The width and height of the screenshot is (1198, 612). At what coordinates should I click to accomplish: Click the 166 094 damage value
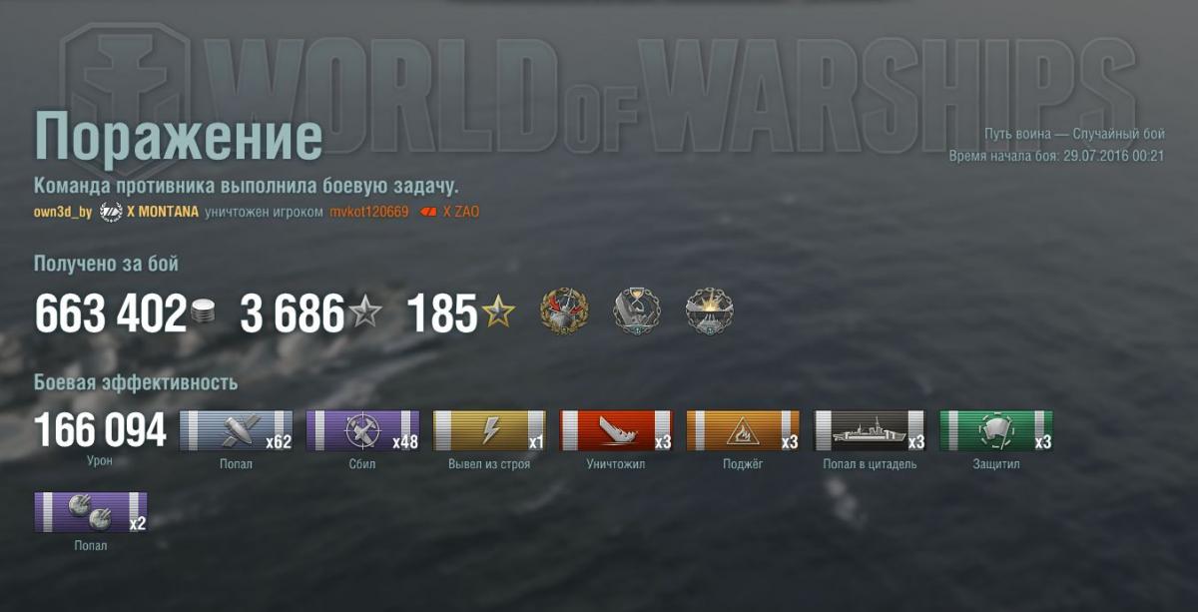[100, 430]
